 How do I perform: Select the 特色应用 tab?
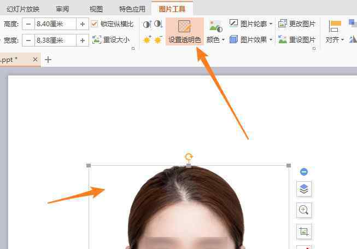tap(132, 9)
